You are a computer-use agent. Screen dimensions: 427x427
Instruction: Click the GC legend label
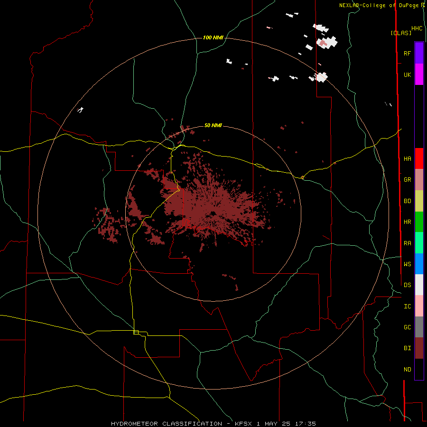(407, 327)
